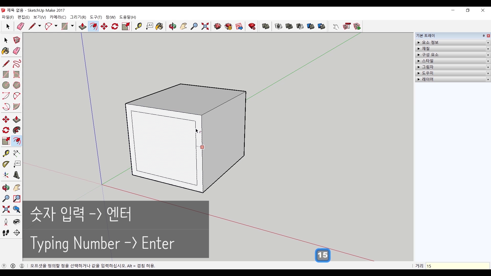Toggle pin on the 기본 트레이 panel
Viewport: 491px width, 276px height.
click(x=484, y=36)
